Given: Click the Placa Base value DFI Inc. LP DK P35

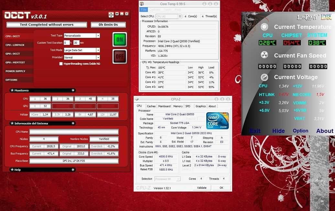Looking at the screenshot, I should pyautogui.click(x=74, y=161).
